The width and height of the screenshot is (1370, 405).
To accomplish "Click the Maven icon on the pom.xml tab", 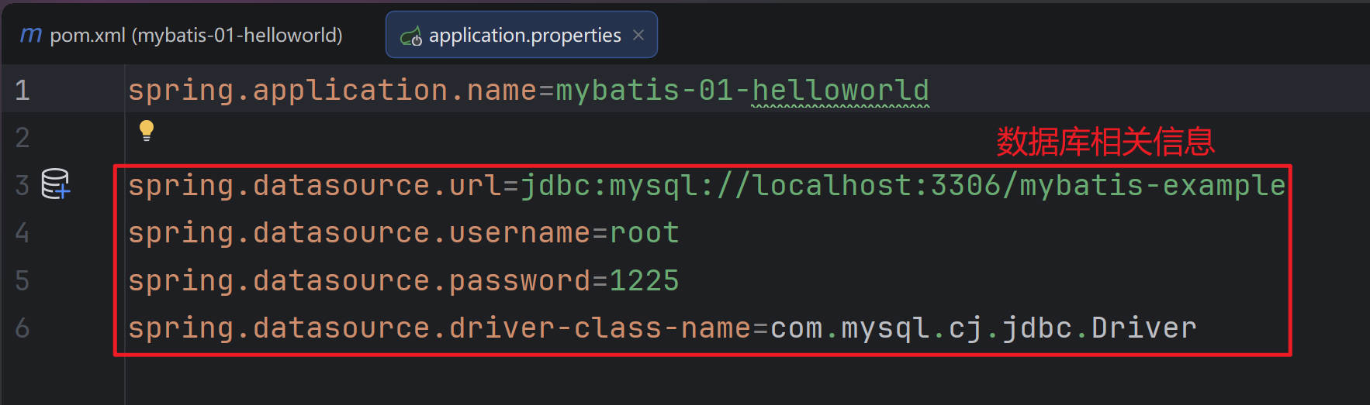I will (30, 35).
